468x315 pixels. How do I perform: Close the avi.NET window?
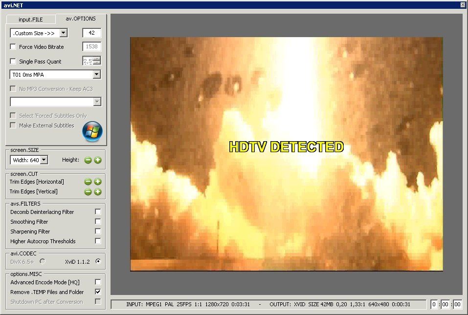pos(463,4)
